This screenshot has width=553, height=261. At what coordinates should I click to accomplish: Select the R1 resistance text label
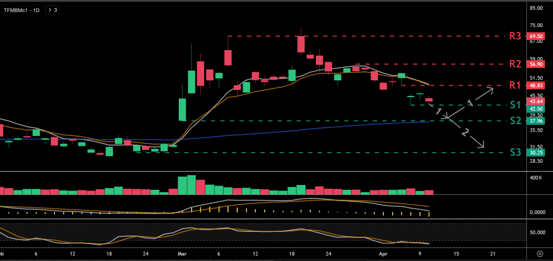coord(515,85)
